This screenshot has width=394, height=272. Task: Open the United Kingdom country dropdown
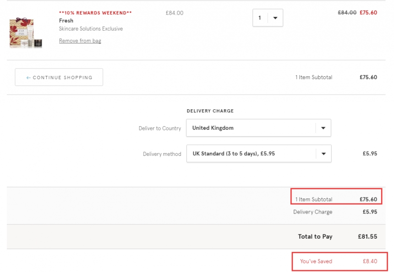pos(252,128)
